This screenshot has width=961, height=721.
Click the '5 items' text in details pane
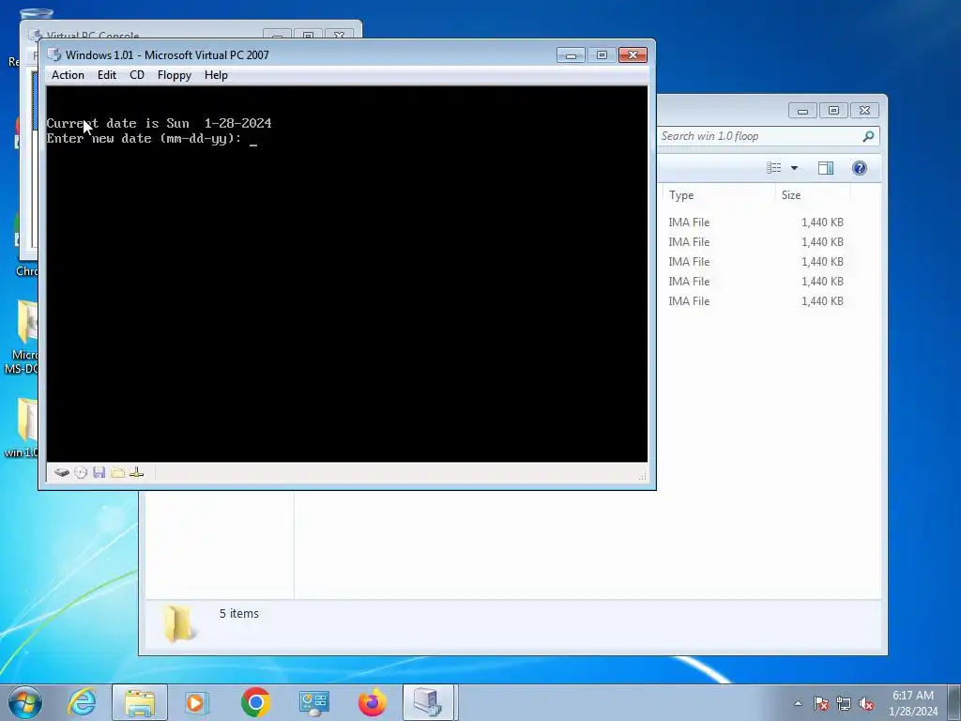point(239,614)
